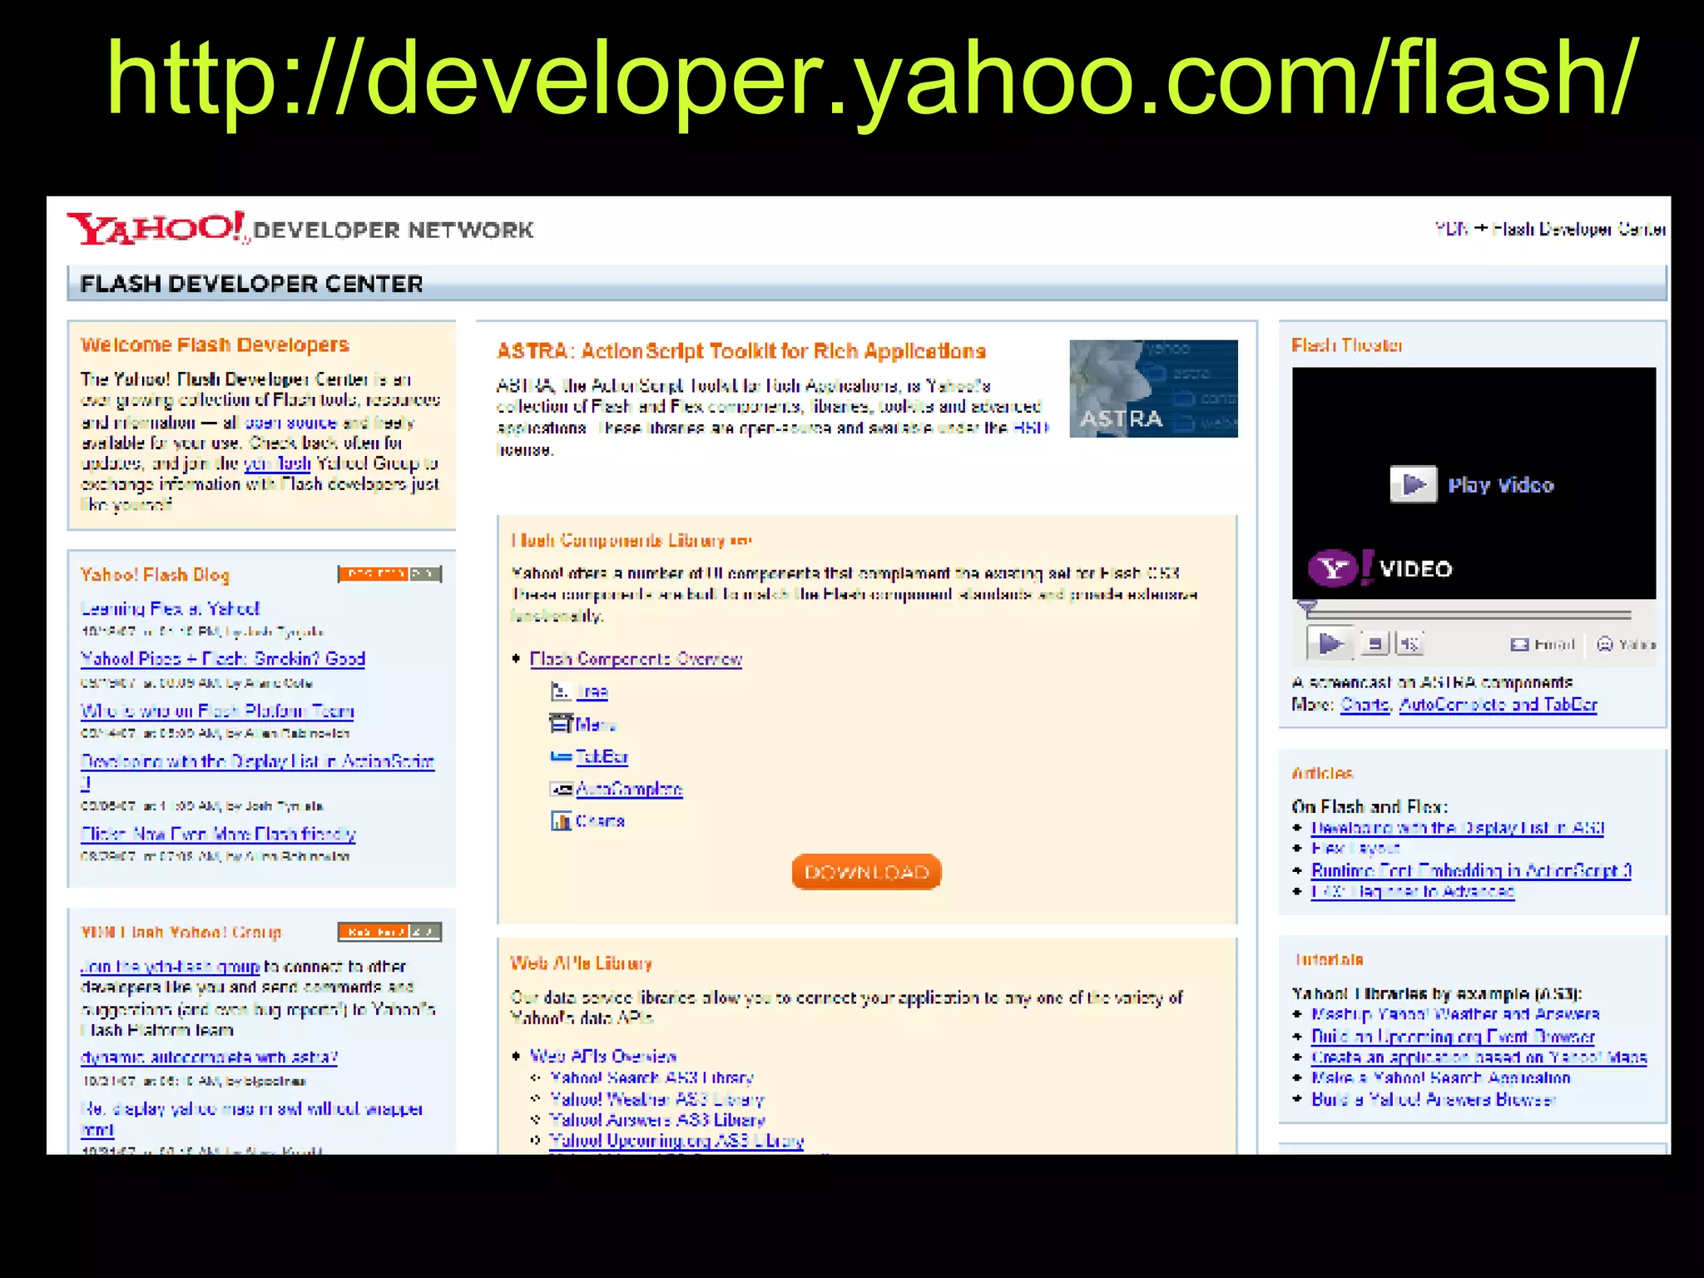
Task: Open the TabBar component link
Action: (602, 756)
